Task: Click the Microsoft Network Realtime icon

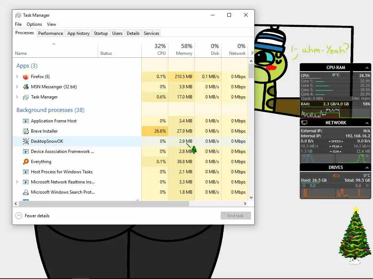Action: (x=26, y=182)
